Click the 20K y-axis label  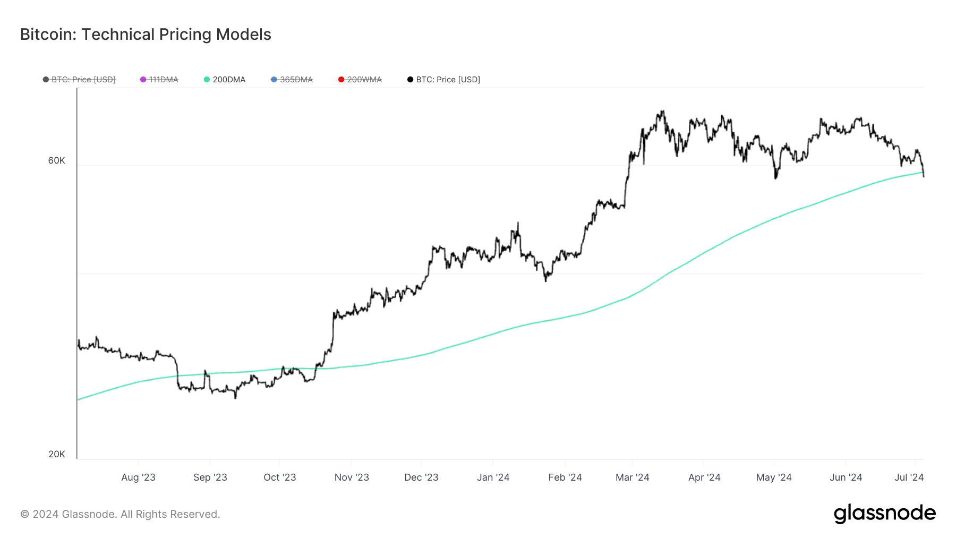pyautogui.click(x=56, y=454)
